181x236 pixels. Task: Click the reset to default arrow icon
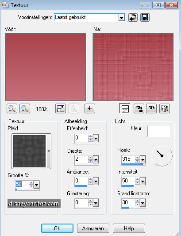point(133,17)
